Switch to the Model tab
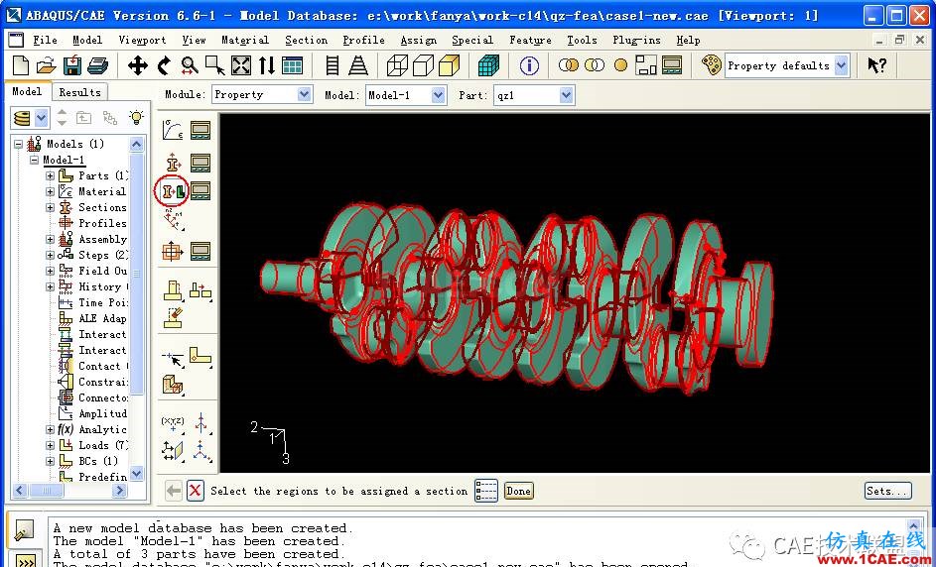This screenshot has height=567, width=936. pyautogui.click(x=27, y=91)
